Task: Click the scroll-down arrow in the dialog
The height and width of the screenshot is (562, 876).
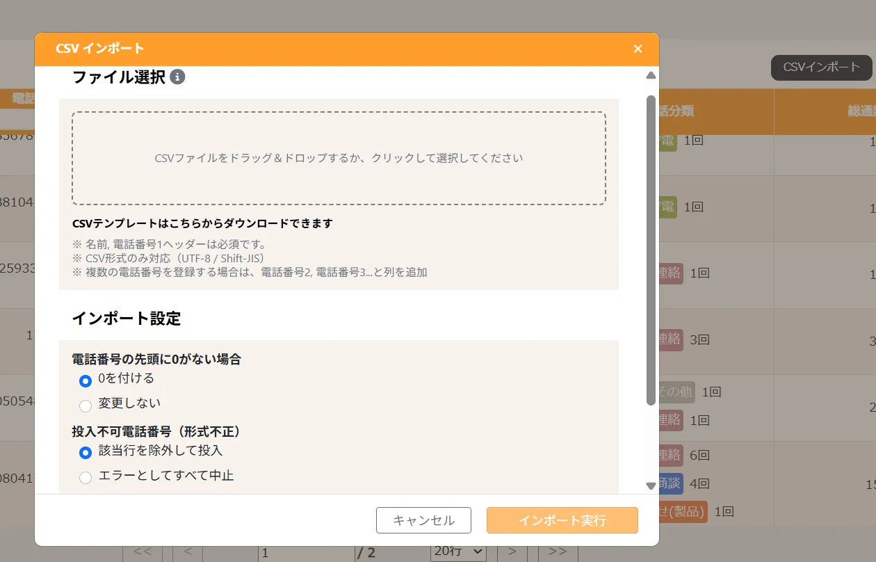Action: tap(651, 485)
